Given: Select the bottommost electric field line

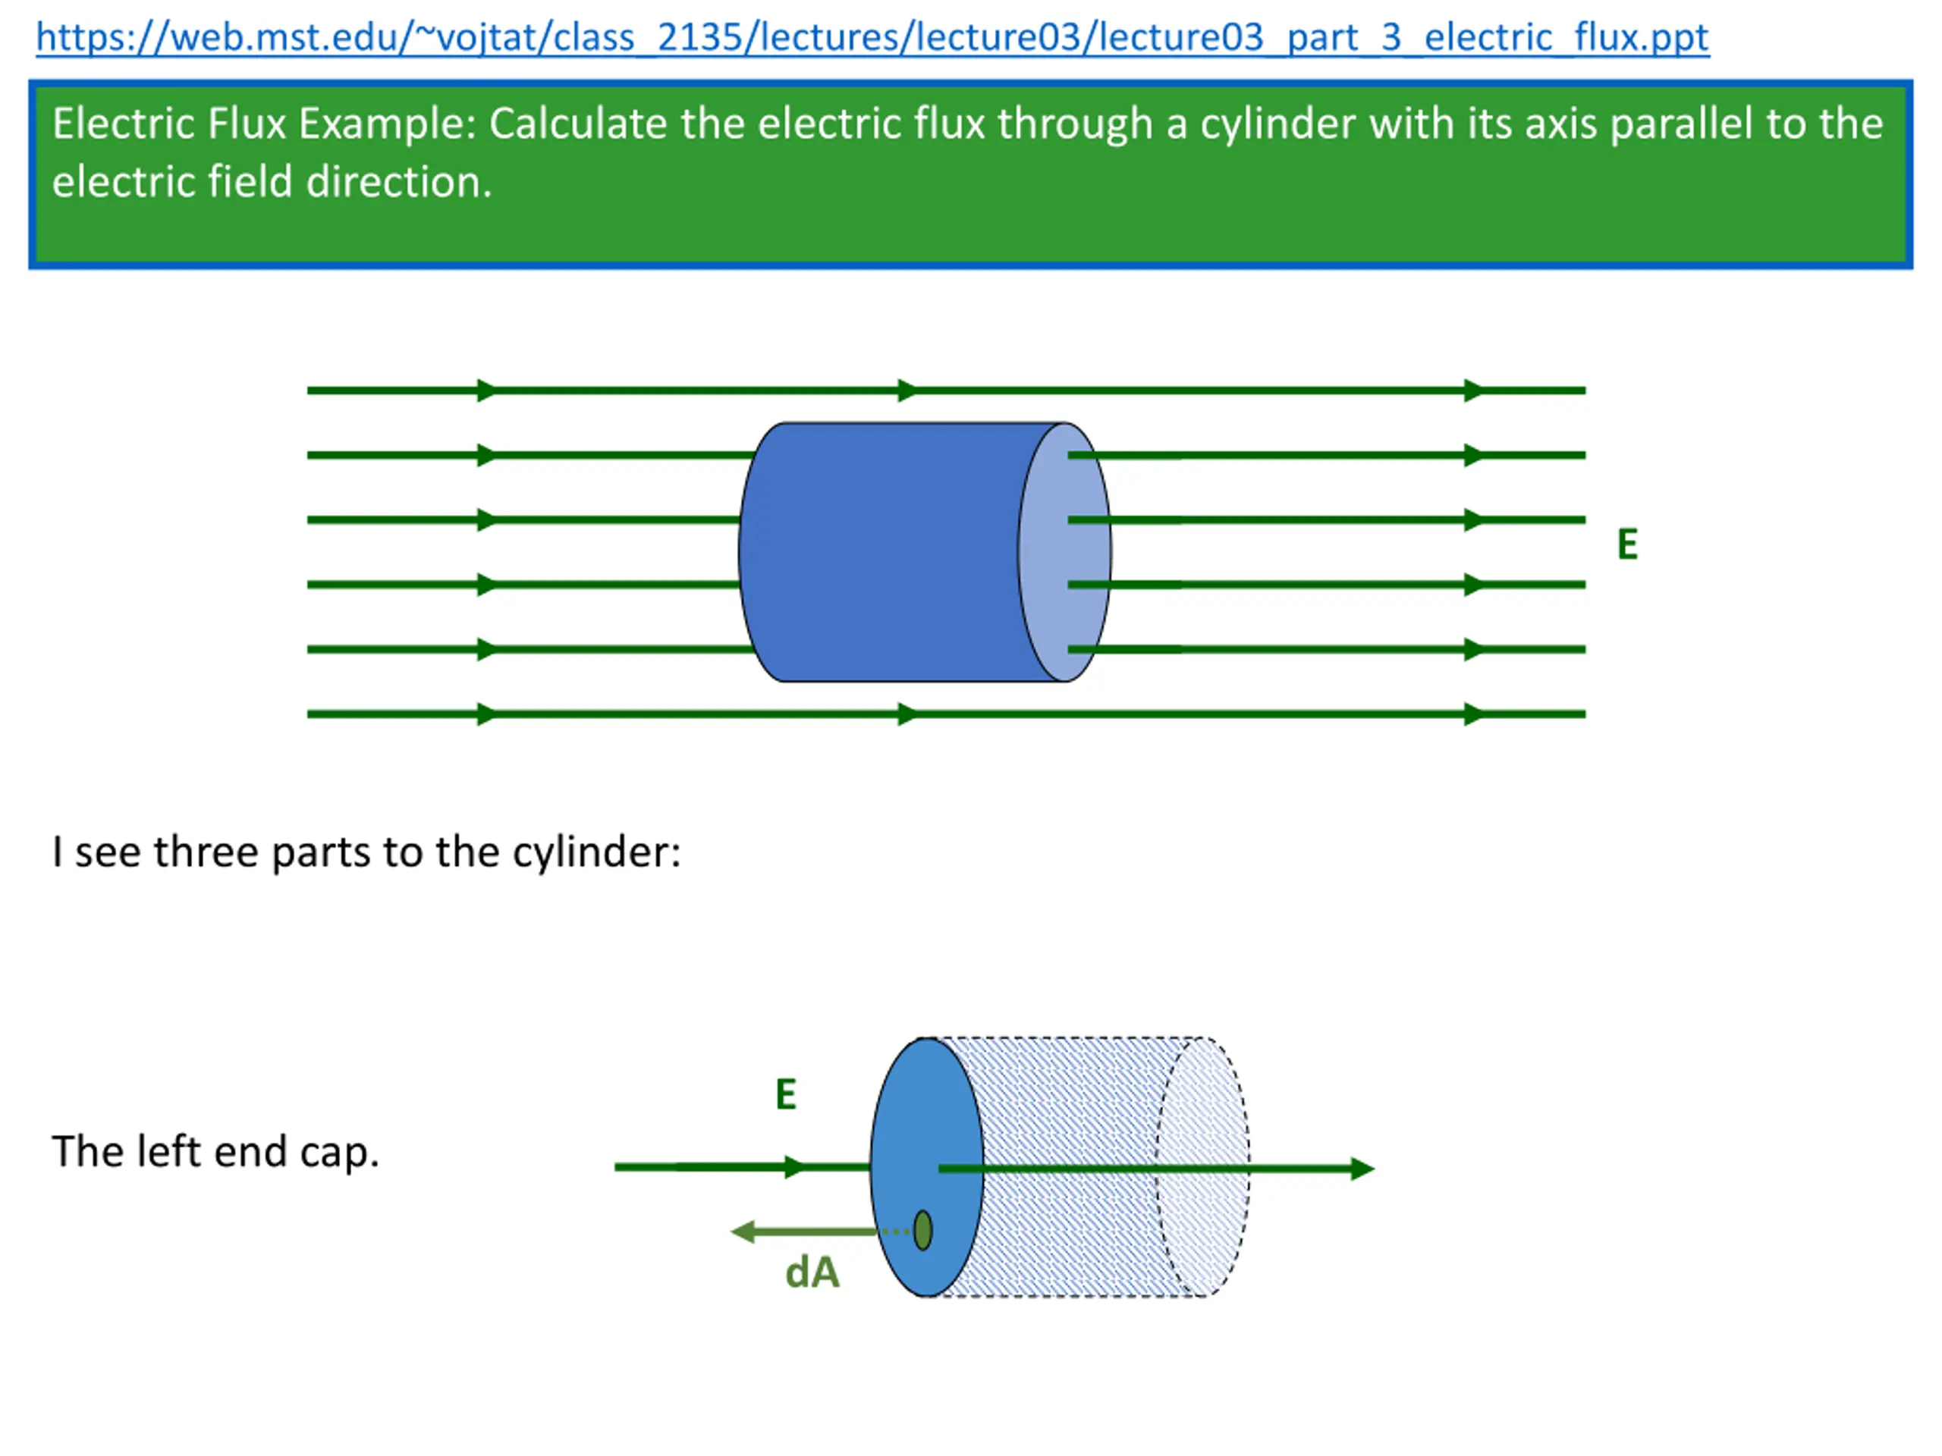Looking at the screenshot, I should click(947, 714).
